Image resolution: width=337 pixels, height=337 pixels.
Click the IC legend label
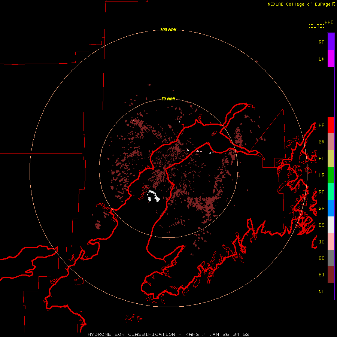pos(321,242)
